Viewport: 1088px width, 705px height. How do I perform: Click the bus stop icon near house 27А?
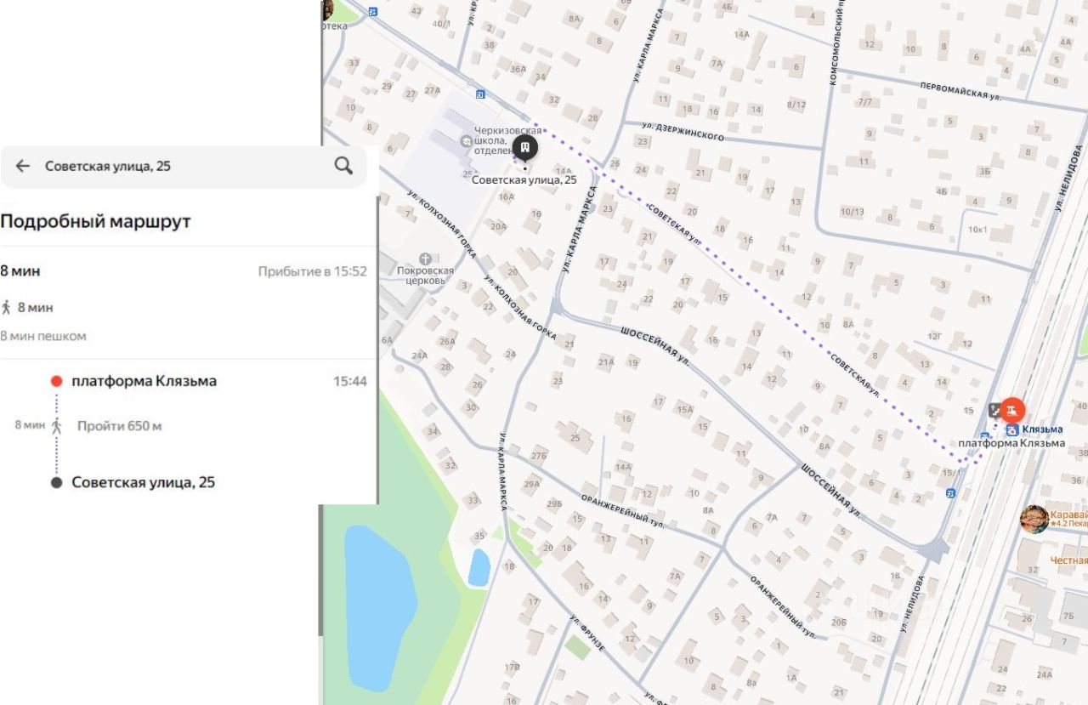pos(480,94)
